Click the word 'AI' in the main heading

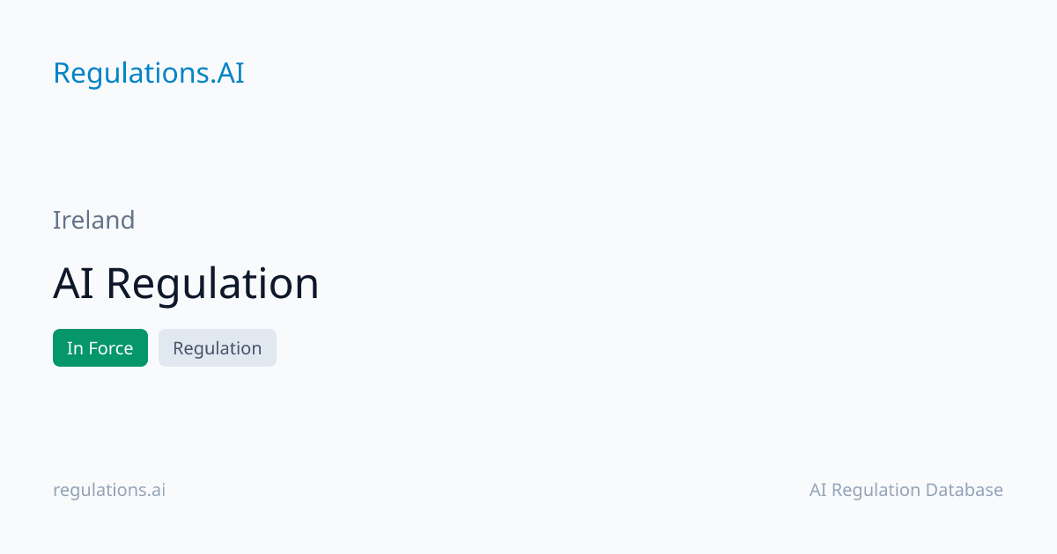[73, 283]
